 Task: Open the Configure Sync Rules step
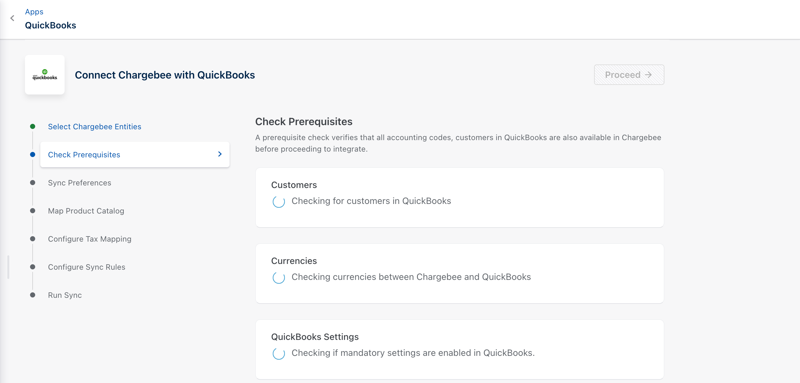tap(87, 267)
